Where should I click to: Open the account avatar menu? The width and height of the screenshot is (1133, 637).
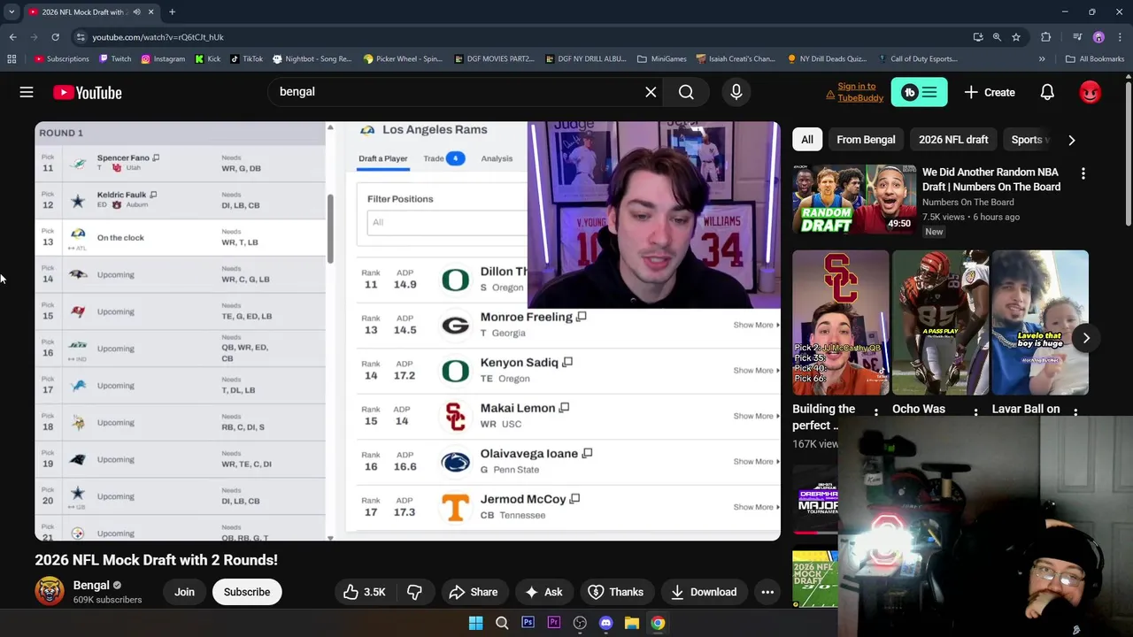tap(1090, 92)
